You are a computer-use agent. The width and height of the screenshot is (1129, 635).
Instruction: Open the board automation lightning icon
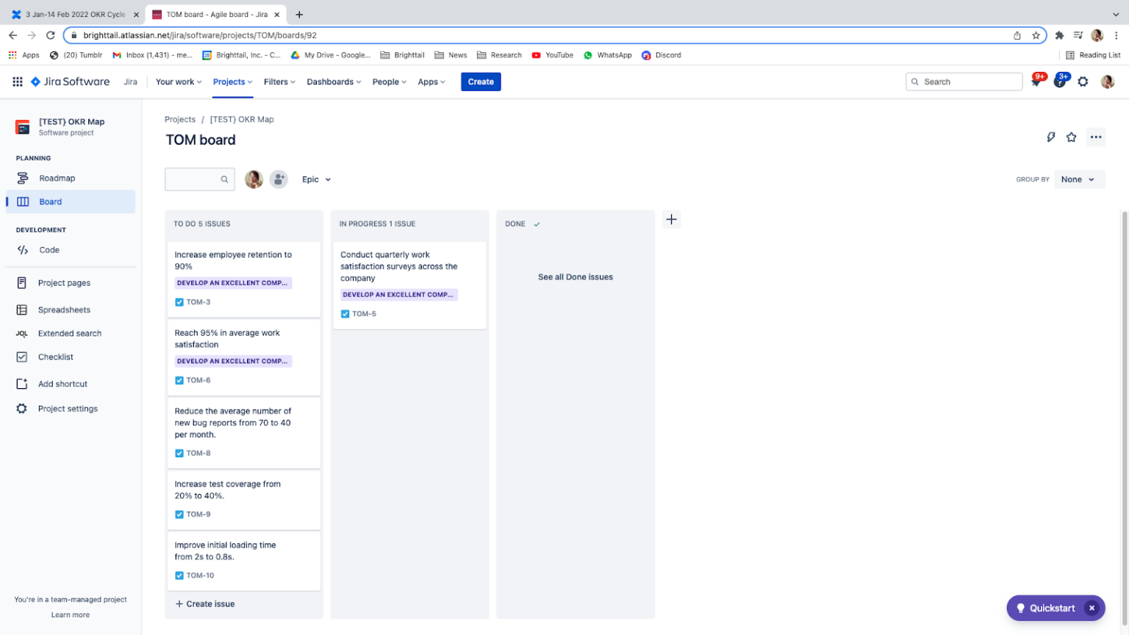point(1050,137)
